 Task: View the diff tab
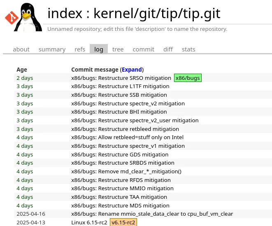(168, 49)
